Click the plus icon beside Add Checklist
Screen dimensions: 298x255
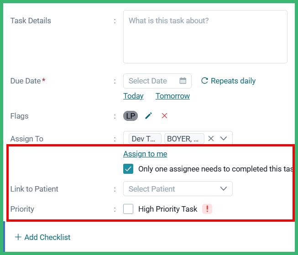tap(18, 237)
